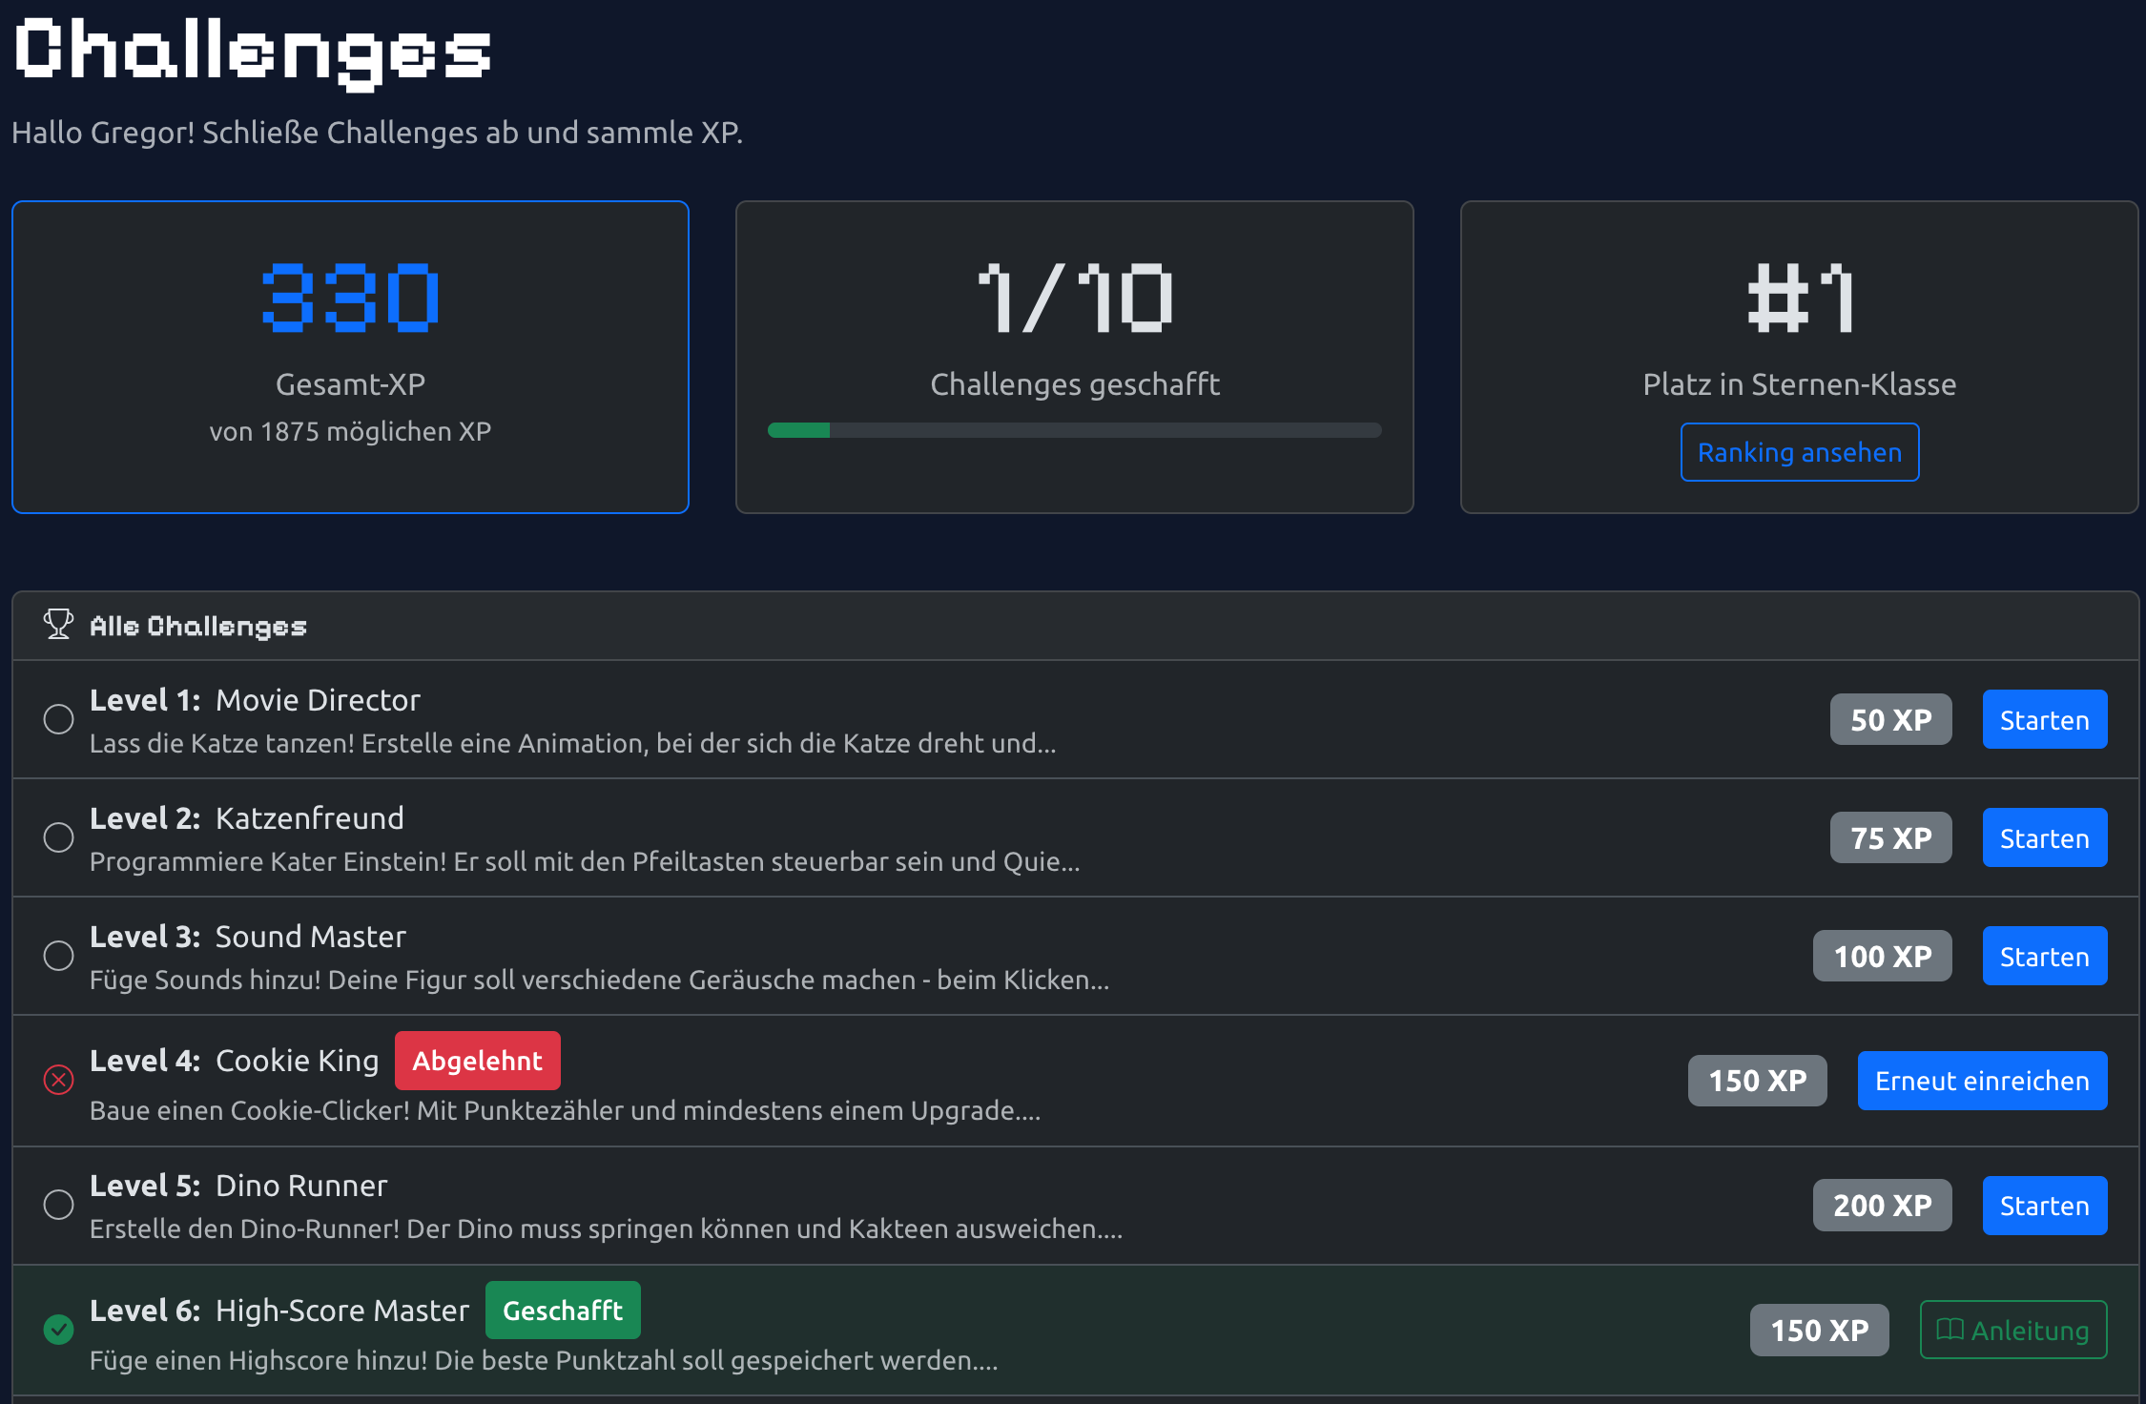Click the 150 XP badge of Cookie King
The height and width of the screenshot is (1404, 2146).
[x=1757, y=1081]
